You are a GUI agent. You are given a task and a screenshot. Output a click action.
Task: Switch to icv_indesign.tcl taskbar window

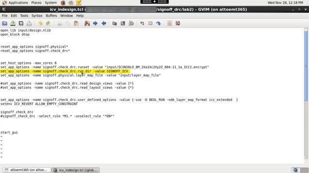click(76, 170)
